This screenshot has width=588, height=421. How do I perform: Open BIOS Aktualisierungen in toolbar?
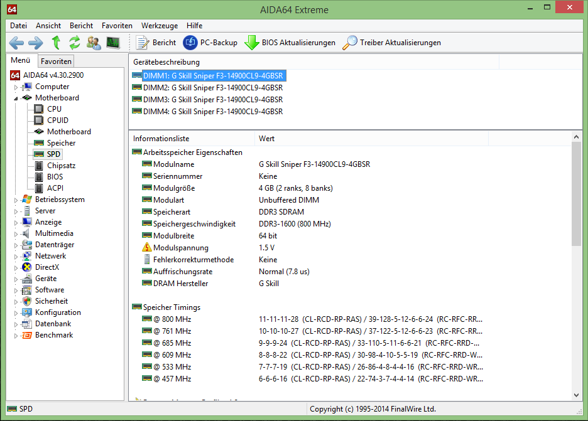point(290,43)
